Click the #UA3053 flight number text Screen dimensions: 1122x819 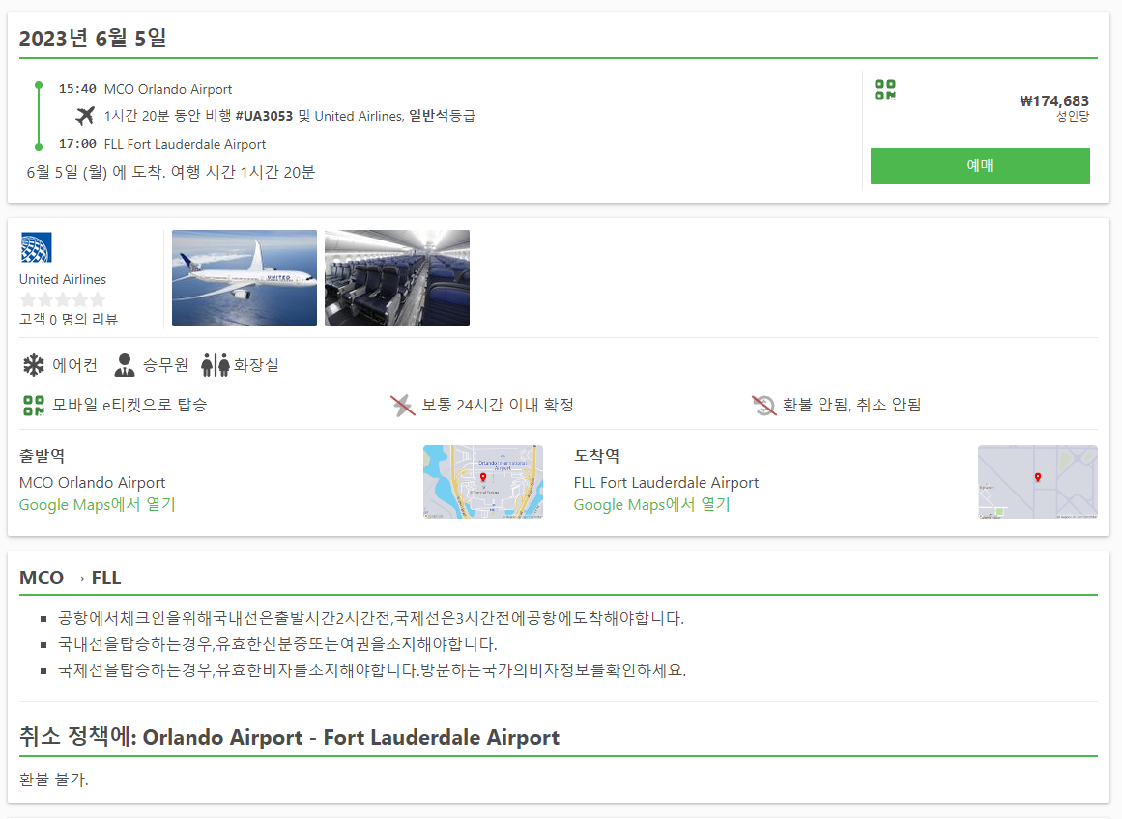(264, 116)
